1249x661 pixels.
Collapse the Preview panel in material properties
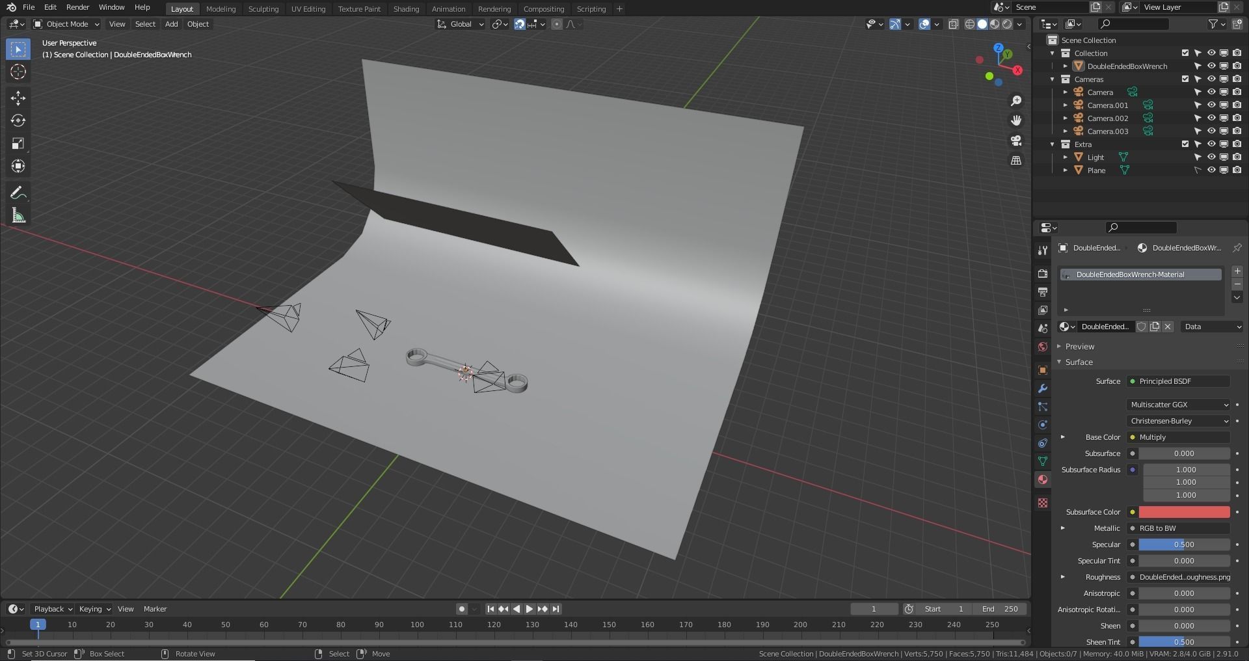pos(1080,346)
